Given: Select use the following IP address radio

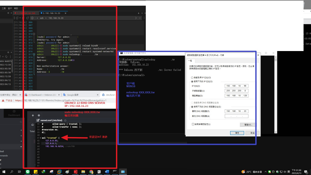Looking at the screenshot, I should pos(192,81).
